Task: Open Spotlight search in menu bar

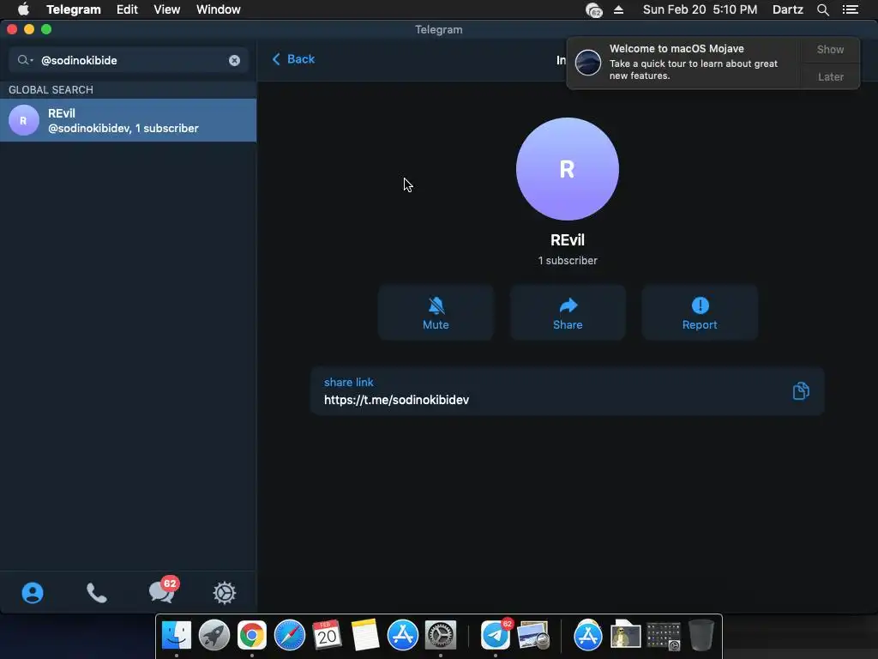Action: [x=822, y=9]
